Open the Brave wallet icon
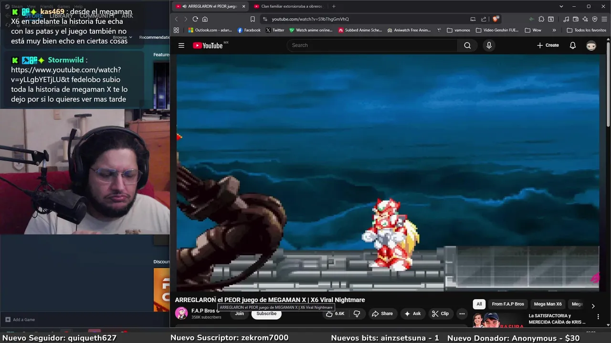This screenshot has height=343, width=611. click(x=576, y=19)
